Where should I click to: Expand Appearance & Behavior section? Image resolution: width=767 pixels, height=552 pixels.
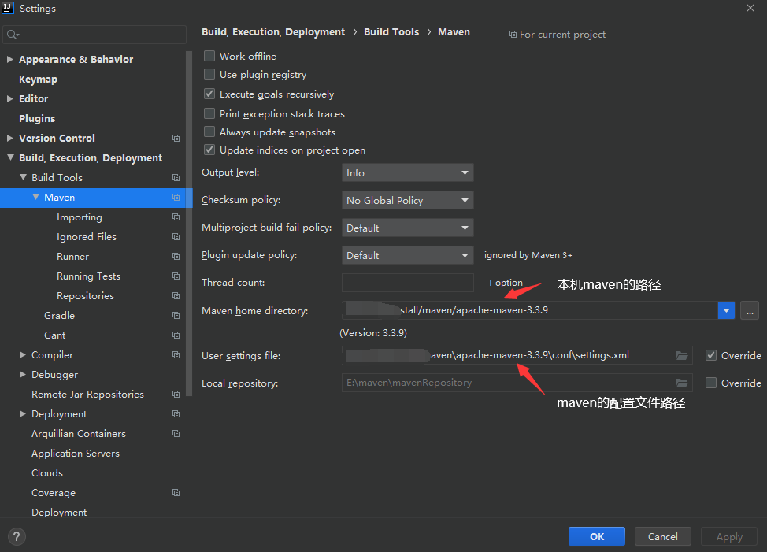[9, 59]
